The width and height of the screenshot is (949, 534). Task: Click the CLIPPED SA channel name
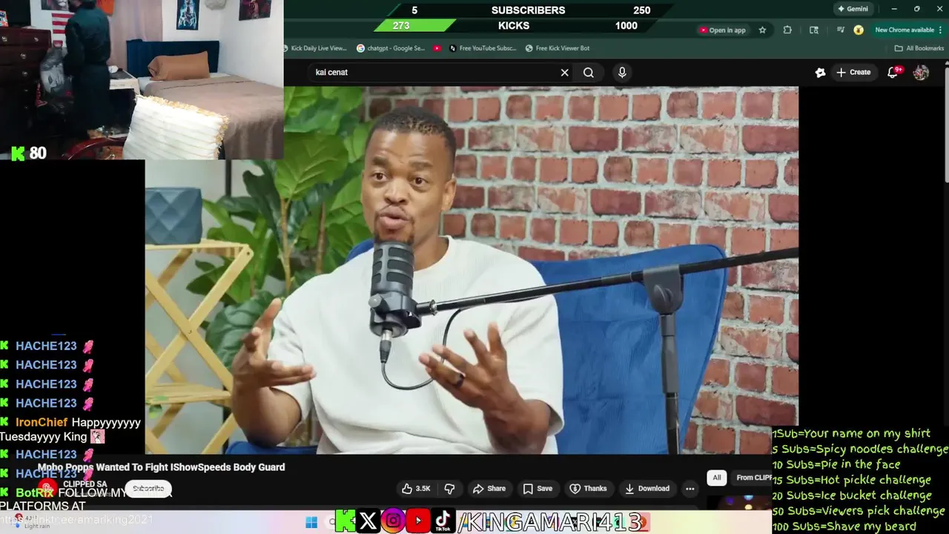pos(85,484)
